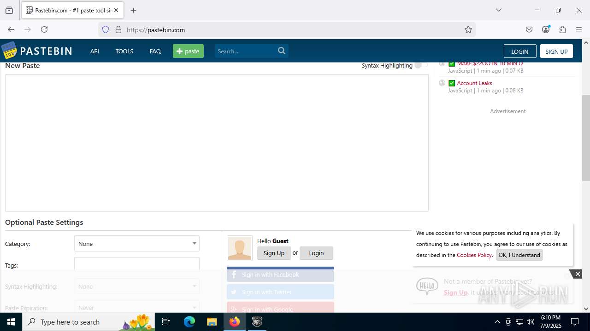Image resolution: width=590 pixels, height=331 pixels.
Task: Expand the Paste Expiration dropdown
Action: 137,308
